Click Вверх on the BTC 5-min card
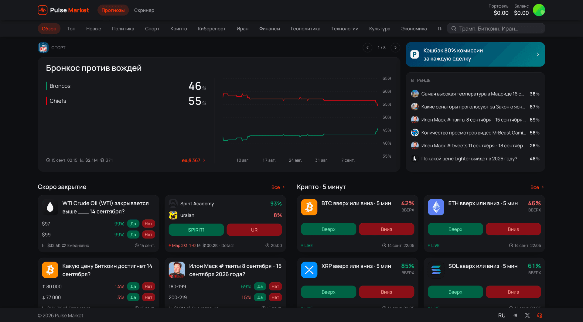Viewport: 583px width, 322px height. click(x=329, y=229)
